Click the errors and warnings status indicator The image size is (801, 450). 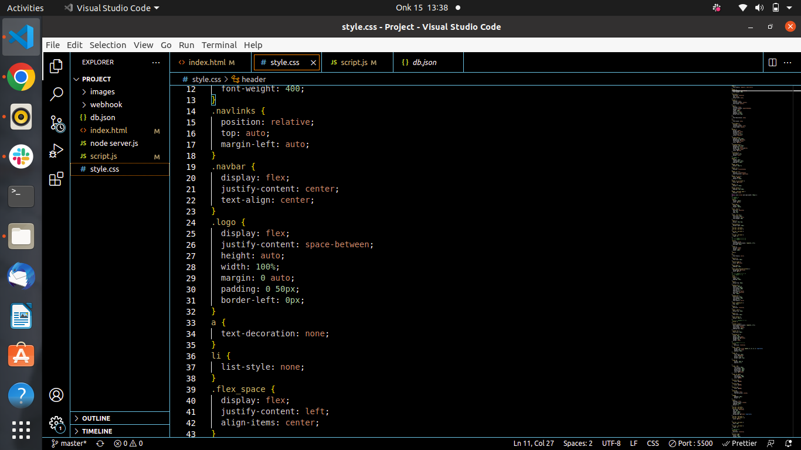point(128,444)
